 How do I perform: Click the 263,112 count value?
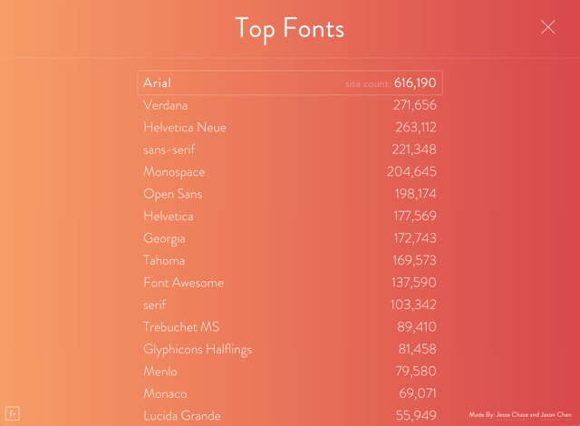416,127
